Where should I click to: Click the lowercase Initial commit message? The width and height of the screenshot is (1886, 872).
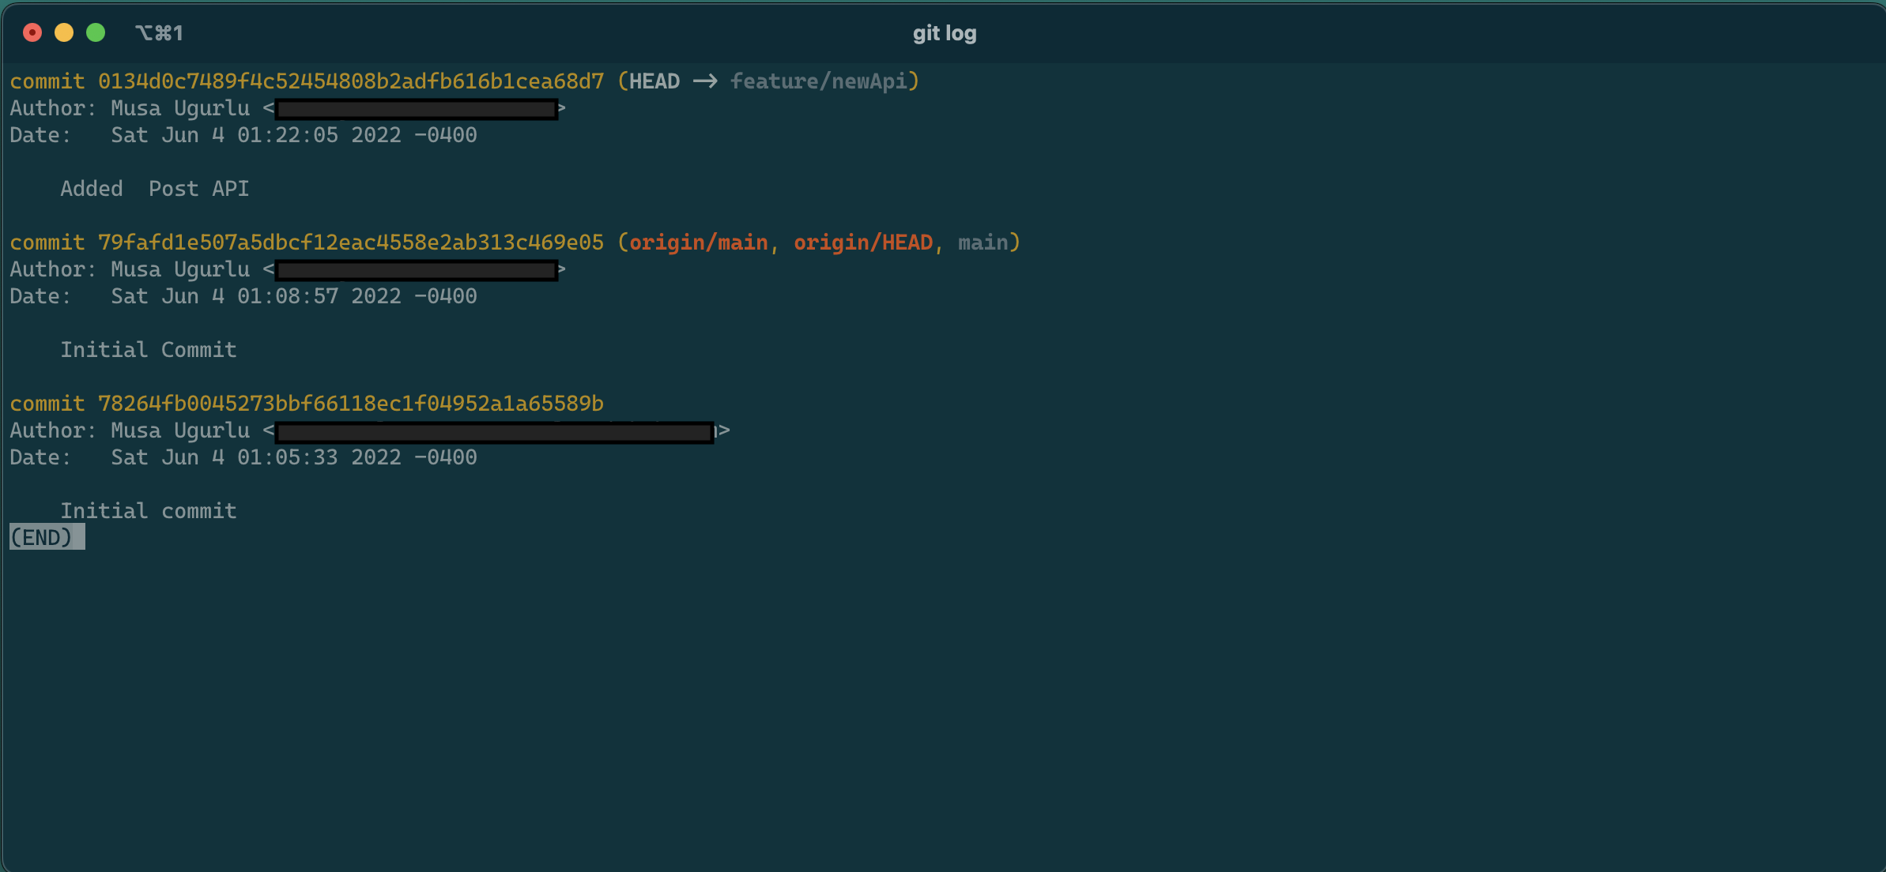[149, 511]
